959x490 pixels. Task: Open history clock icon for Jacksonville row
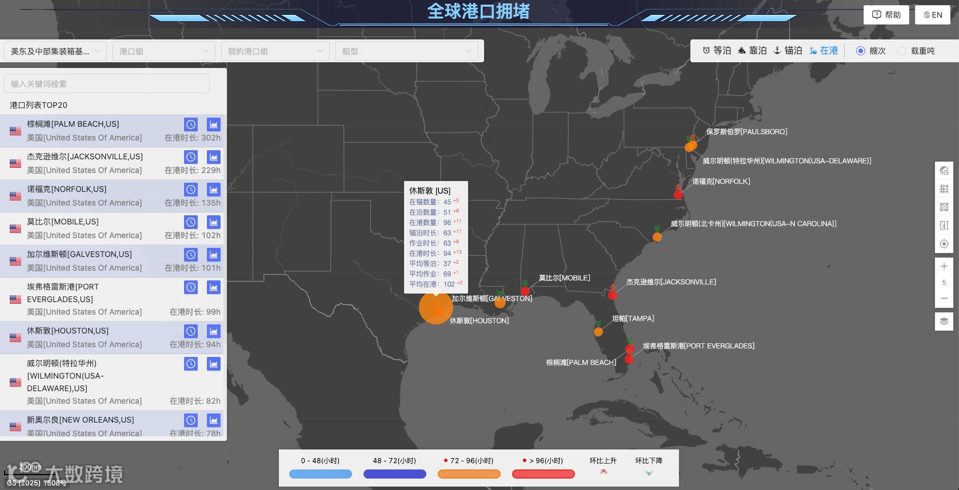coord(191,157)
